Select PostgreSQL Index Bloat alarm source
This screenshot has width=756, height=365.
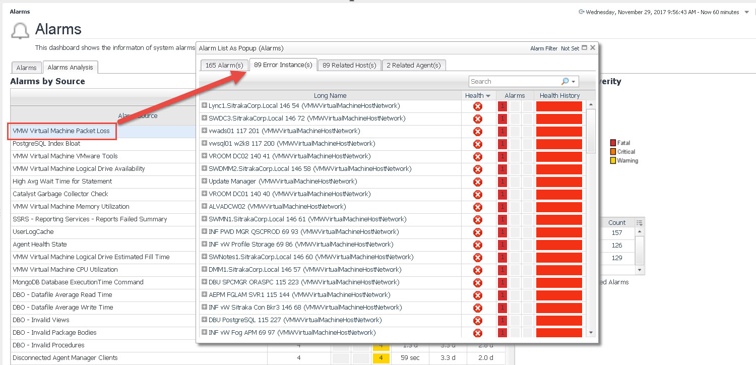click(x=46, y=144)
